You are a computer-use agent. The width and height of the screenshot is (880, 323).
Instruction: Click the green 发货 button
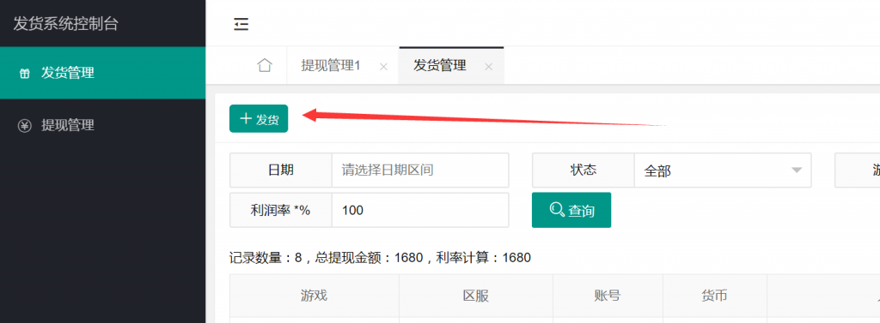point(259,119)
